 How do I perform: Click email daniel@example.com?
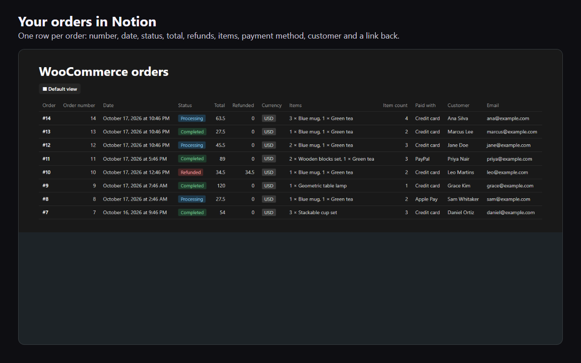[x=511, y=213]
